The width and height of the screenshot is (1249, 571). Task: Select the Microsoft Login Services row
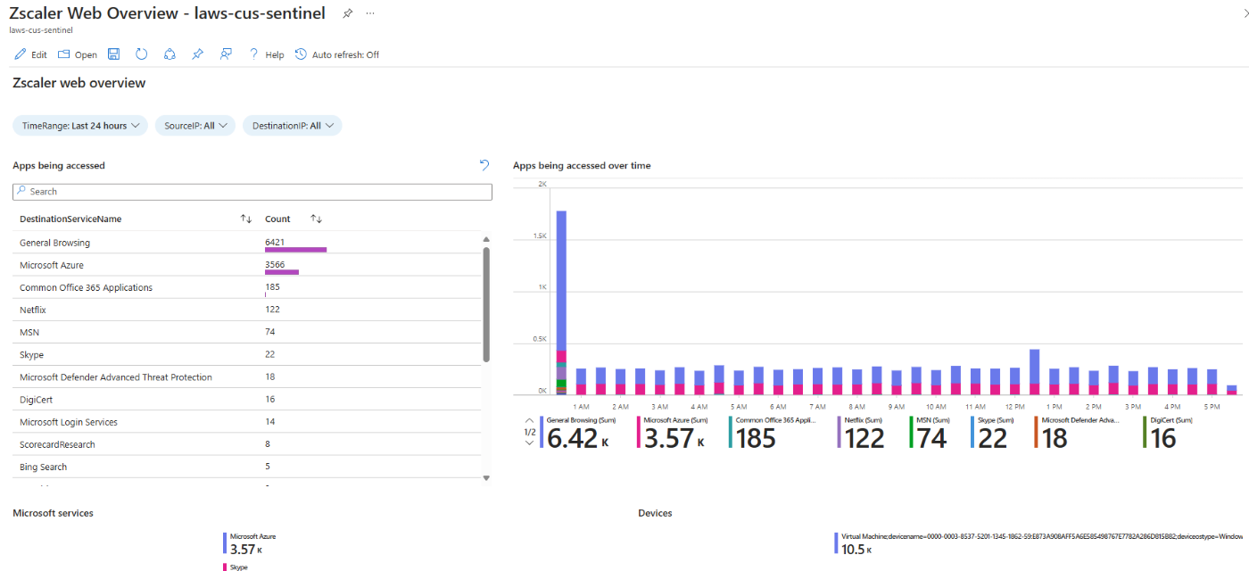tap(246, 422)
